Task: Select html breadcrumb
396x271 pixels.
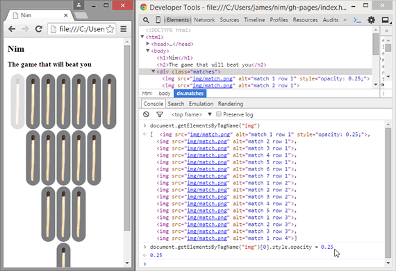Action: (x=147, y=94)
